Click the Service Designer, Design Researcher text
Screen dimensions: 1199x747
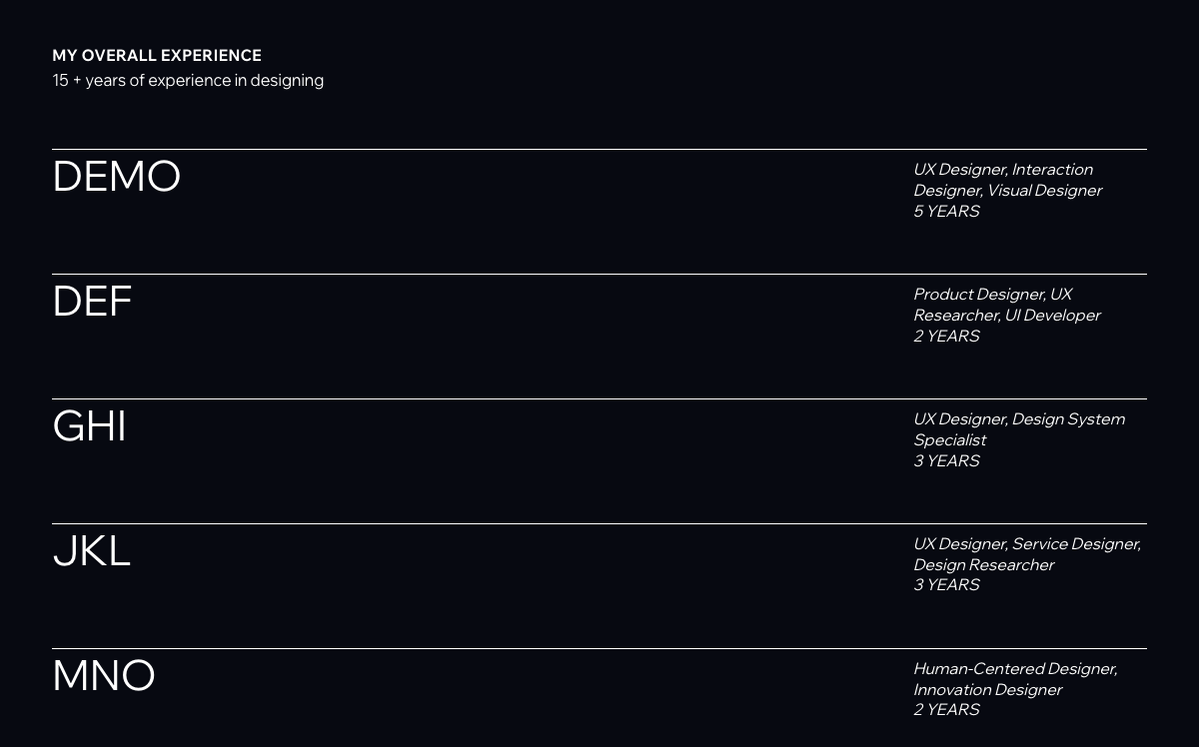[1027, 554]
